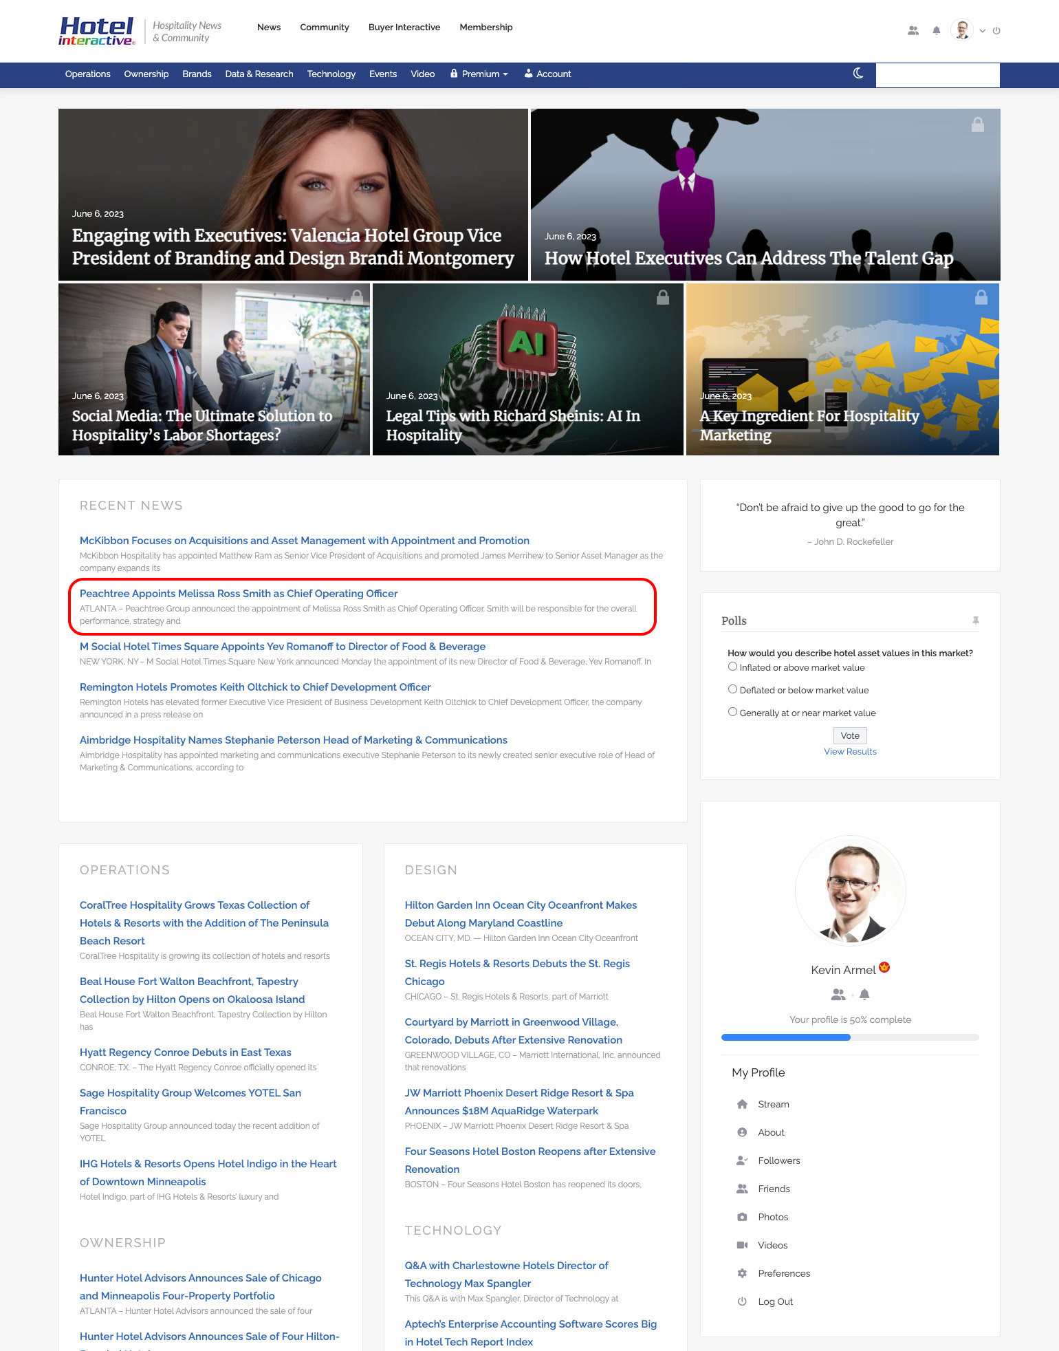Open Peachtree Appoints Melissa Ross Smith link
This screenshot has height=1351, width=1059.
click(x=239, y=594)
